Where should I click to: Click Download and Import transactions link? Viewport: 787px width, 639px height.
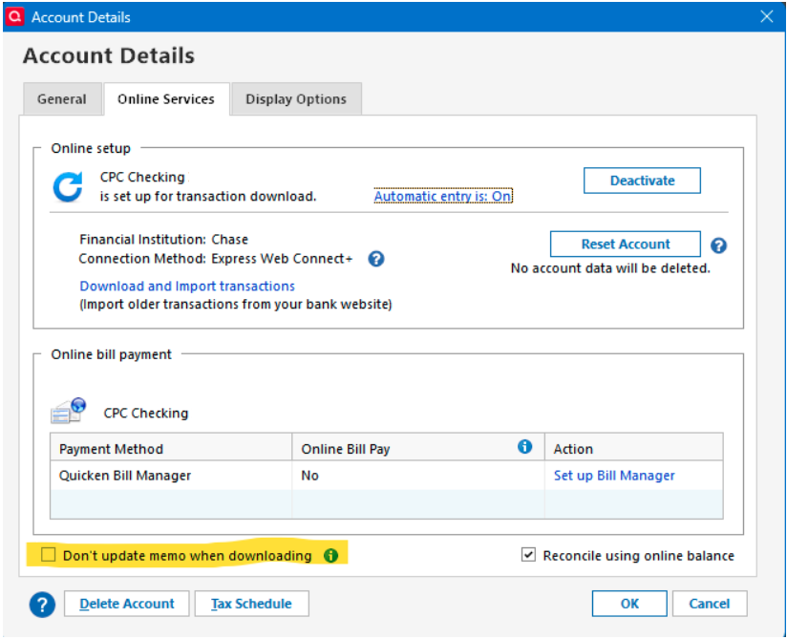(187, 286)
